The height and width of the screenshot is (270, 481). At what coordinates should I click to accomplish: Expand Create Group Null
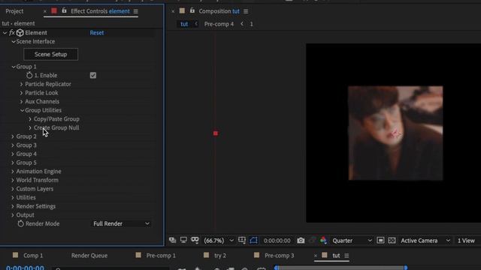pyautogui.click(x=30, y=127)
